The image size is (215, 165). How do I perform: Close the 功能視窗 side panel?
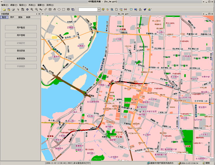(x=39, y=14)
